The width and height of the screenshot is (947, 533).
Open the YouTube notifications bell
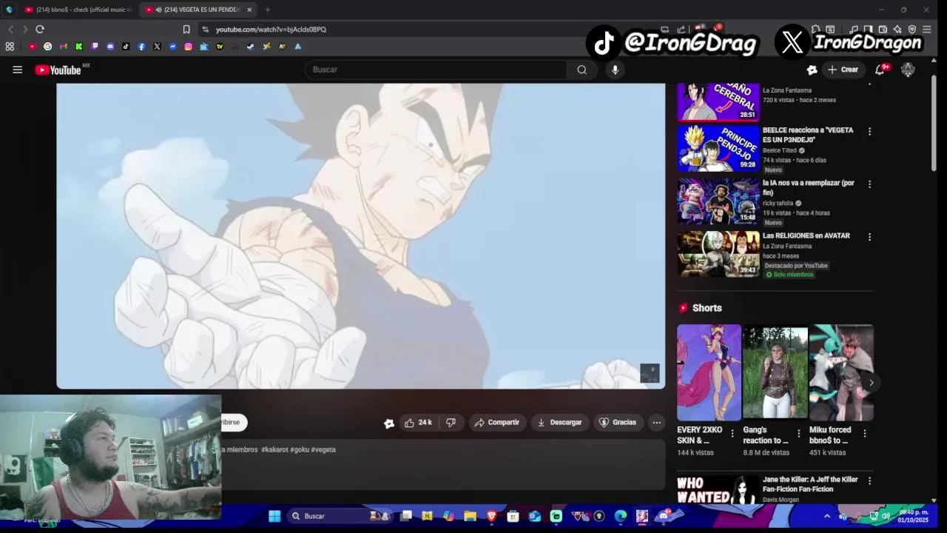[880, 70]
